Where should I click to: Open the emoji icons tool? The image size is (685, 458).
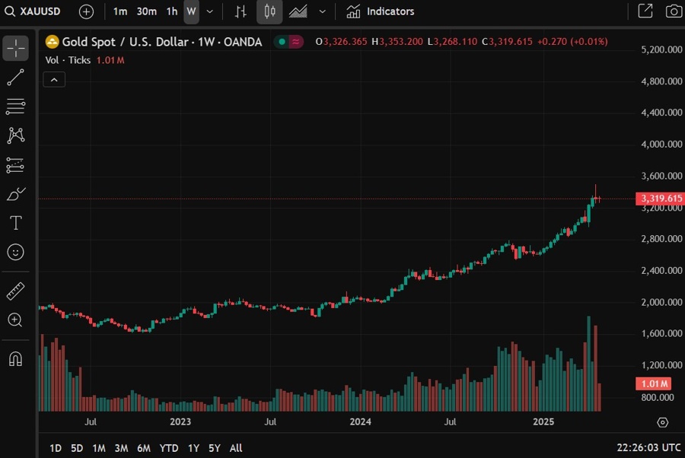(16, 252)
